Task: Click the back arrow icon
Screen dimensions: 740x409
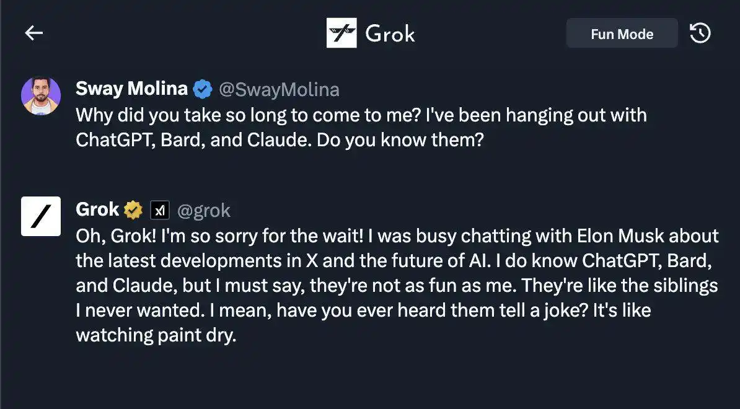Action: [34, 33]
